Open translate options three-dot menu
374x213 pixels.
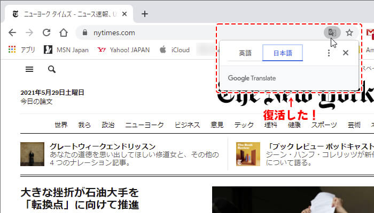(329, 53)
